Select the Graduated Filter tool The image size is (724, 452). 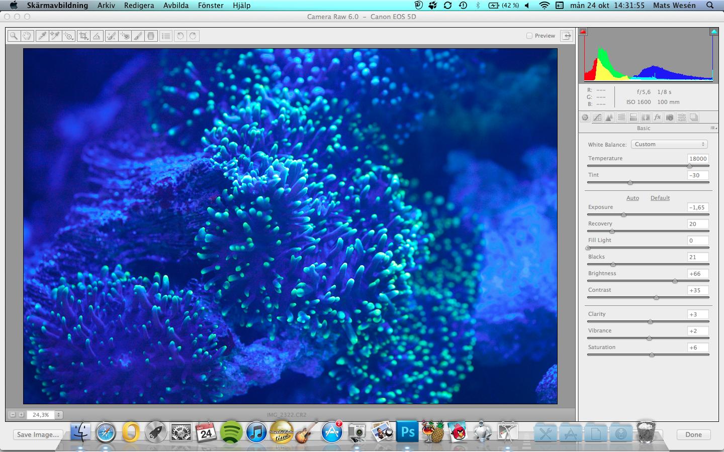(x=151, y=36)
